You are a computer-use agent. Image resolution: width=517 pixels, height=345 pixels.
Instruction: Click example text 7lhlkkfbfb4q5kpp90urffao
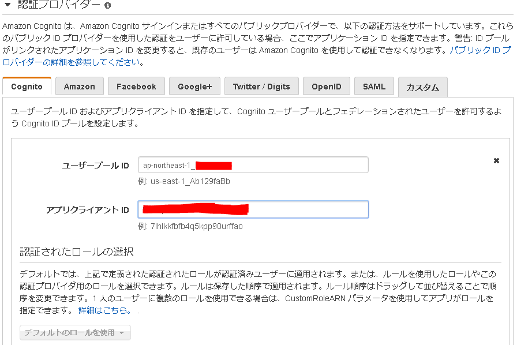point(197,226)
